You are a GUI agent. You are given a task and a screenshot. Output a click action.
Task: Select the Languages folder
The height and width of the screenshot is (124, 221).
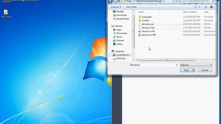coord(146,17)
